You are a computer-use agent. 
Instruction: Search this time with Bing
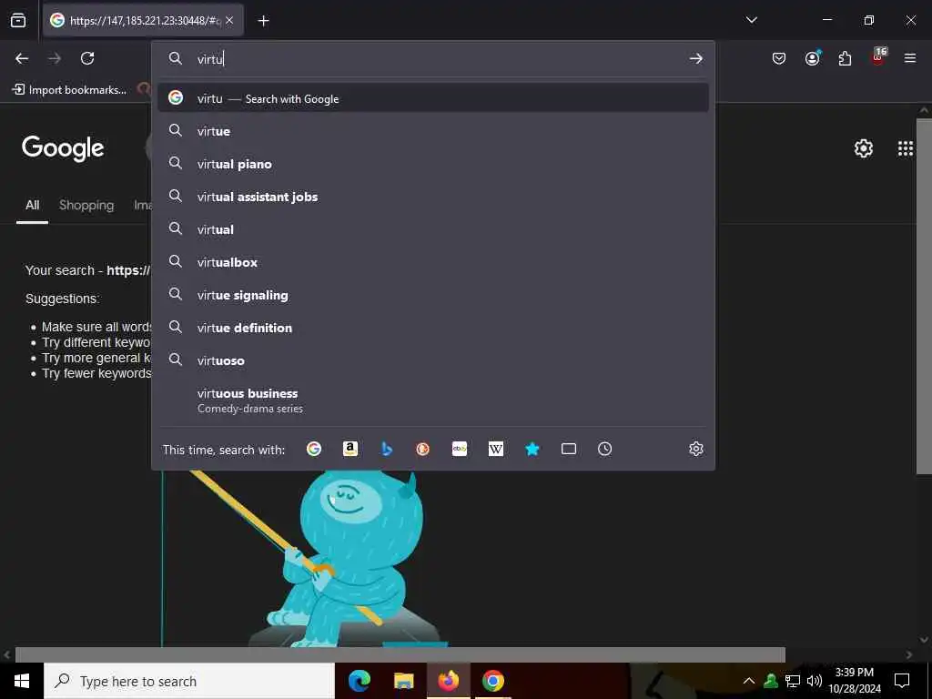pos(386,449)
